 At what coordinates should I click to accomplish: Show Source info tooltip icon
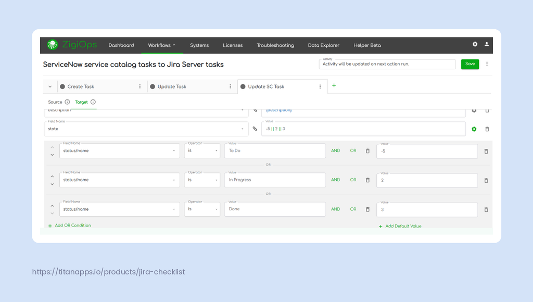(67, 102)
